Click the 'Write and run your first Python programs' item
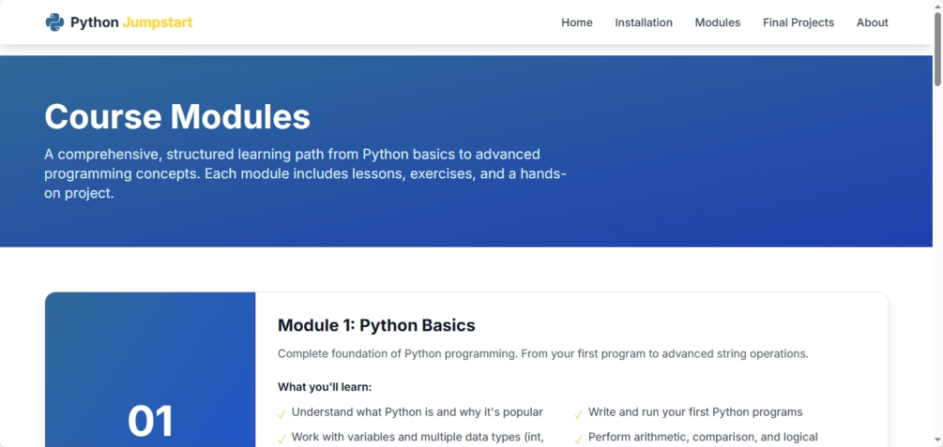This screenshot has width=943, height=447. (694, 412)
